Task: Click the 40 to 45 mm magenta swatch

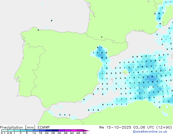Action: click(74, 130)
